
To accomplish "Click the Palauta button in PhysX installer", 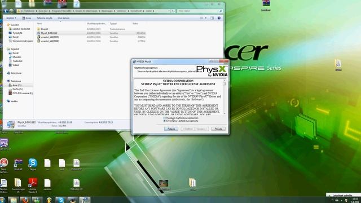I will [171, 129].
